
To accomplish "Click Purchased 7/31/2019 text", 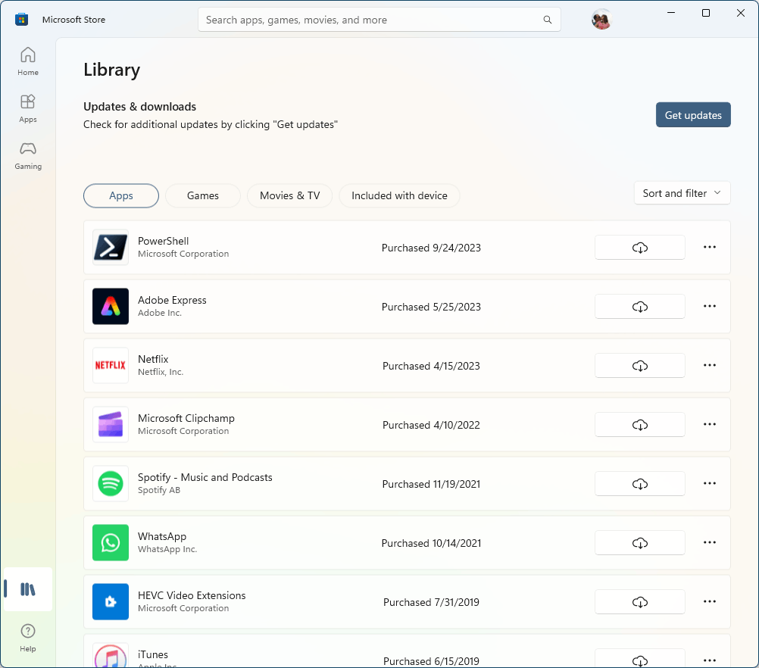I will [x=431, y=602].
